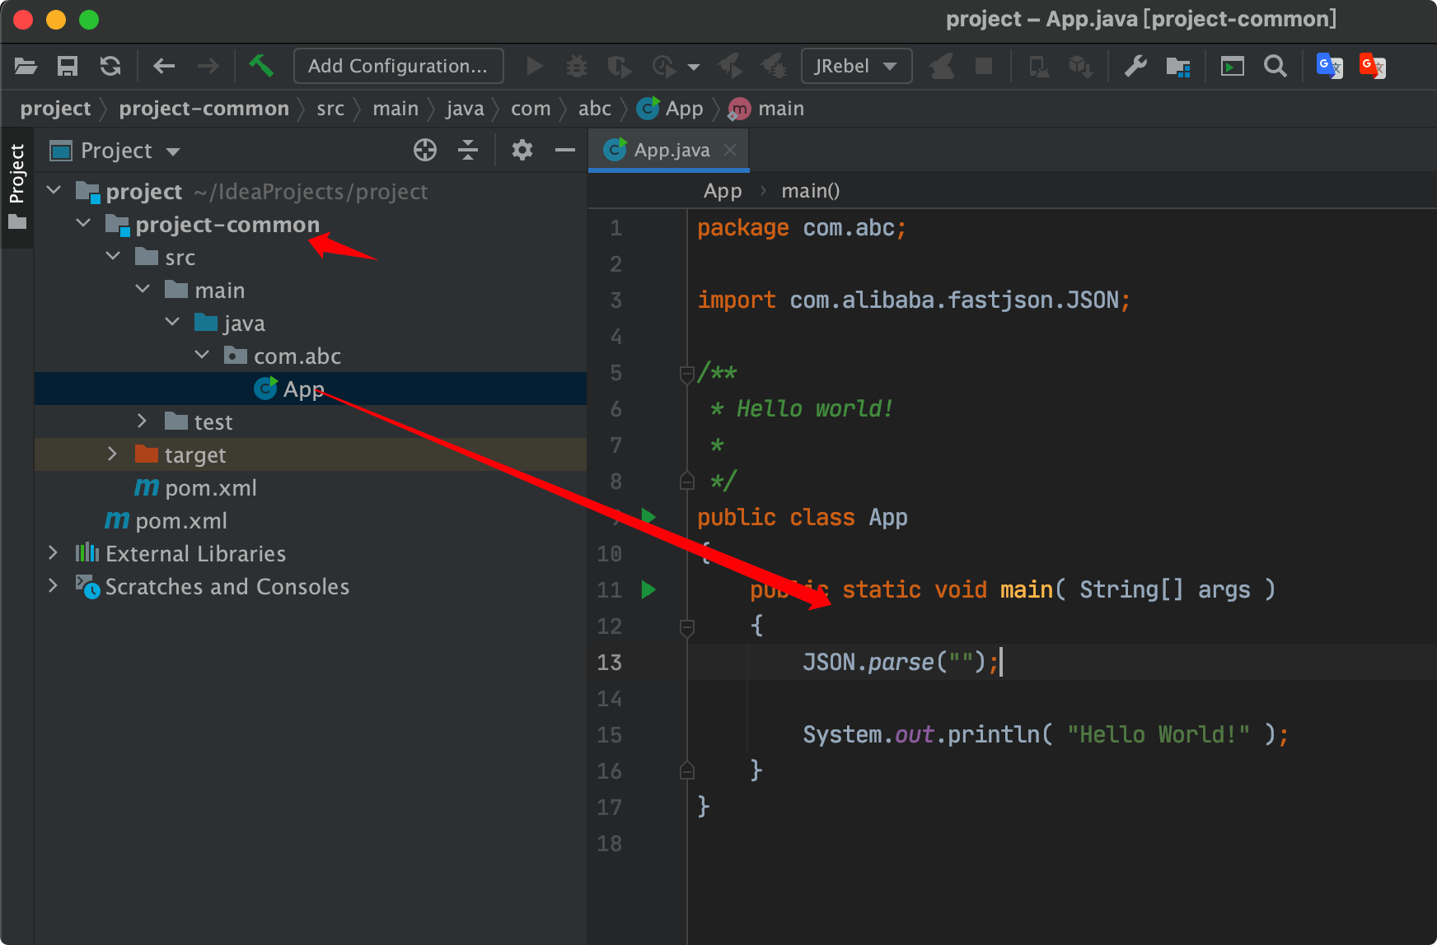Image resolution: width=1437 pixels, height=945 pixels.
Task: Open the module pom.xml under project-common
Action: [x=210, y=488]
